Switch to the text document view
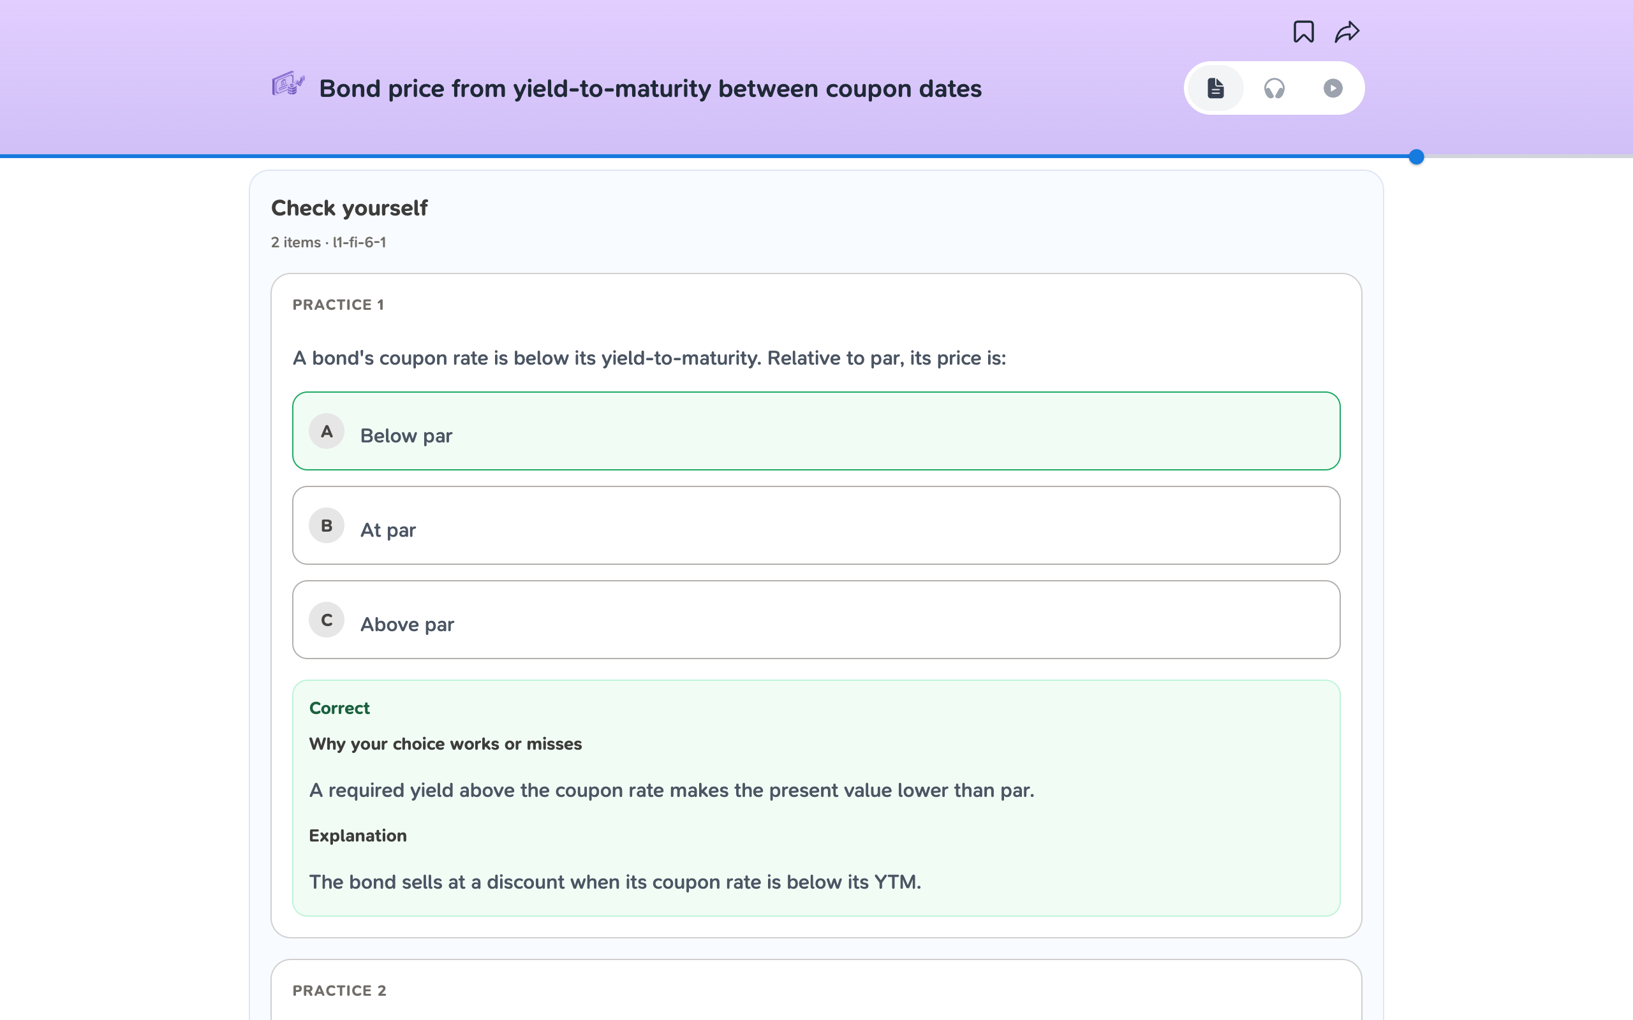Screen dimensions: 1633x1020 click(x=1215, y=89)
